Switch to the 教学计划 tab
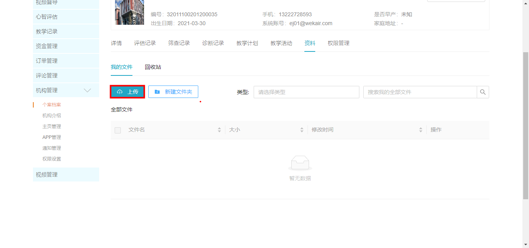The image size is (529, 248). (247, 43)
